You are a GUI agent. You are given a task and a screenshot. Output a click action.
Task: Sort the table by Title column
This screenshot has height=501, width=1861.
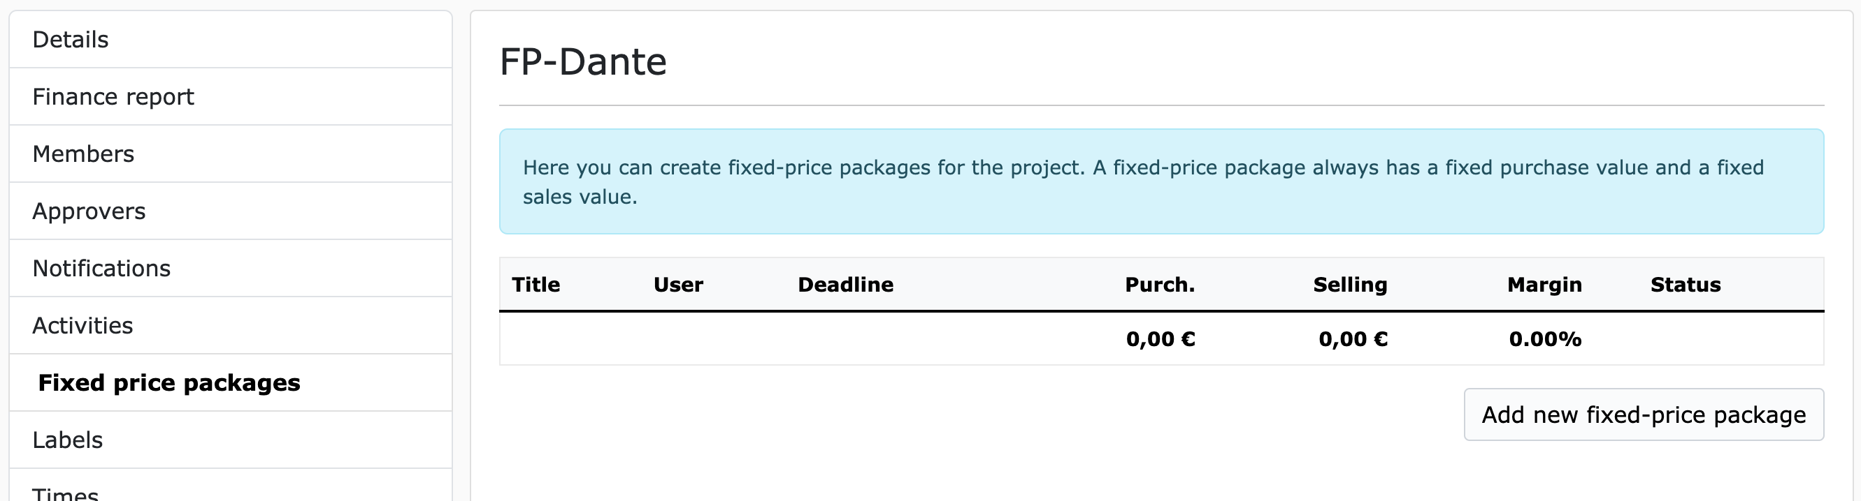(x=536, y=285)
